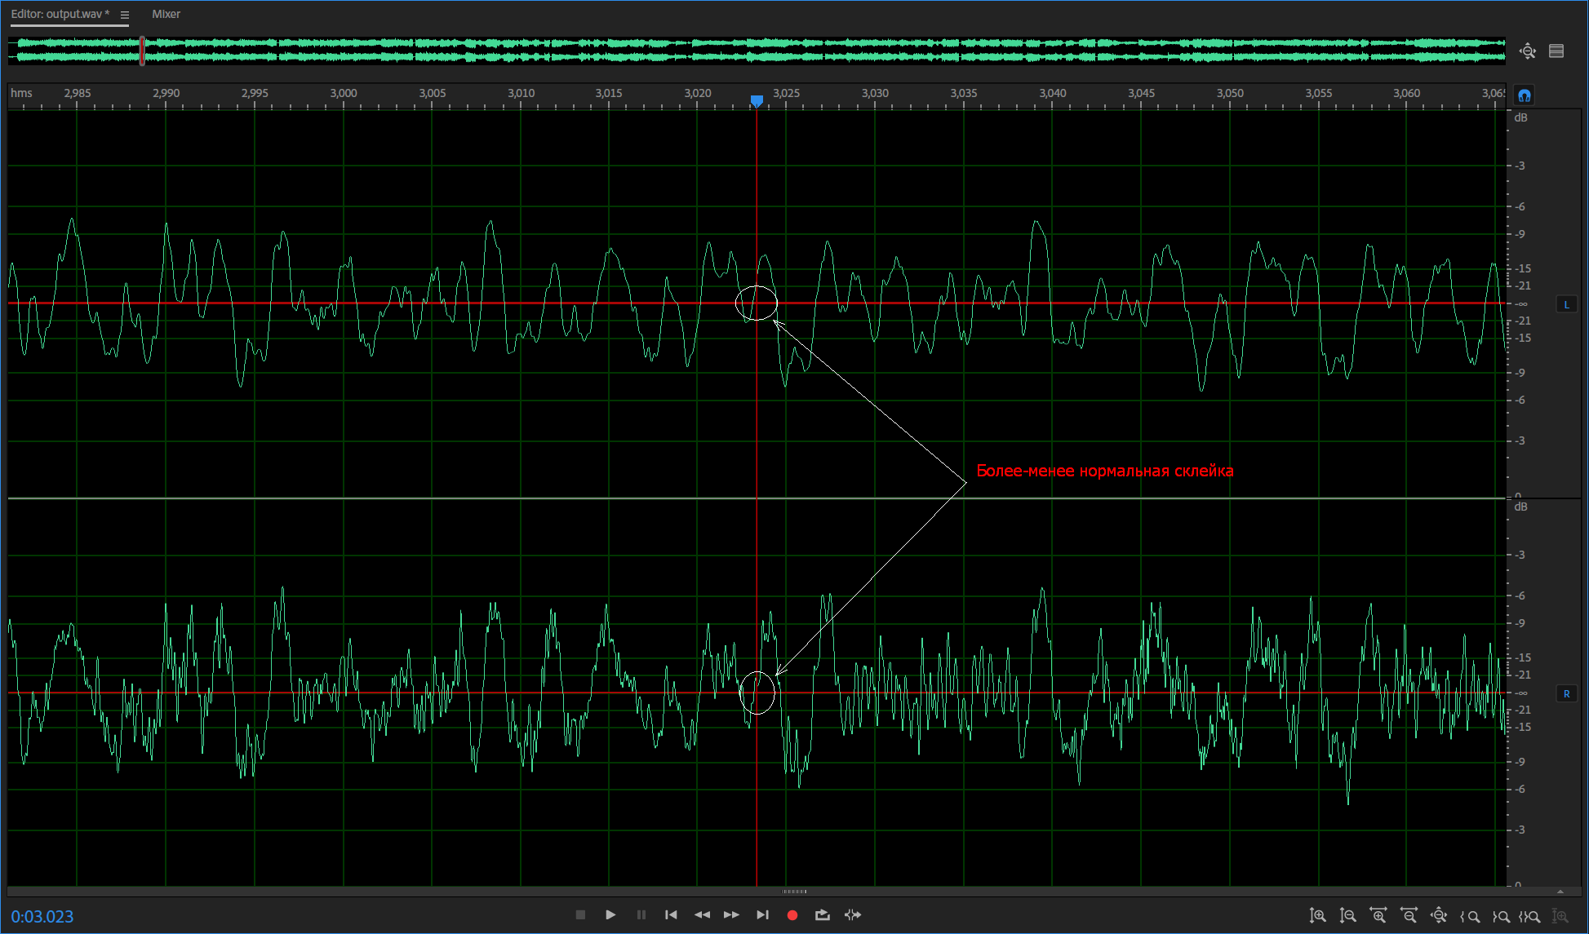Click the hms label on the ruler
1589x934 pixels.
(x=21, y=93)
